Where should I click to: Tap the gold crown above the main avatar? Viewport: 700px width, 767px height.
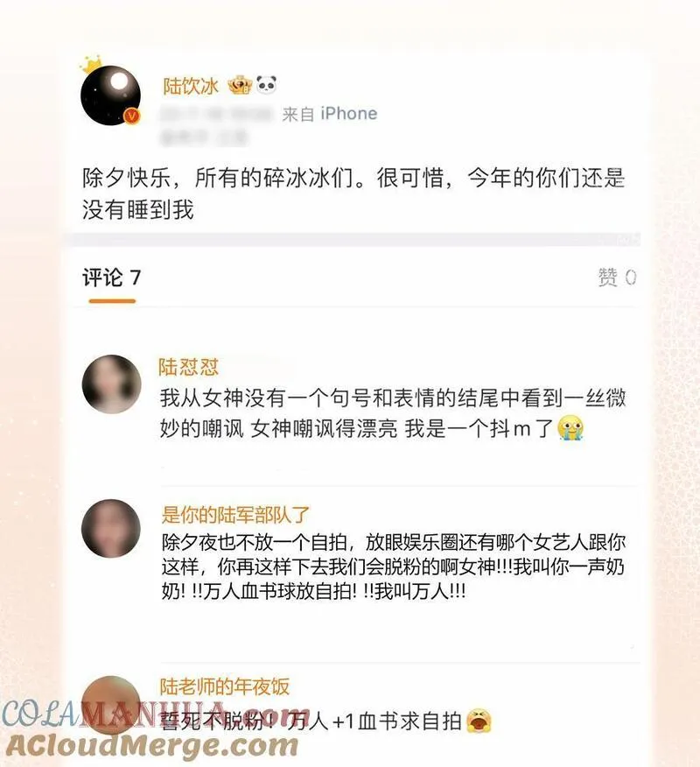(x=93, y=64)
